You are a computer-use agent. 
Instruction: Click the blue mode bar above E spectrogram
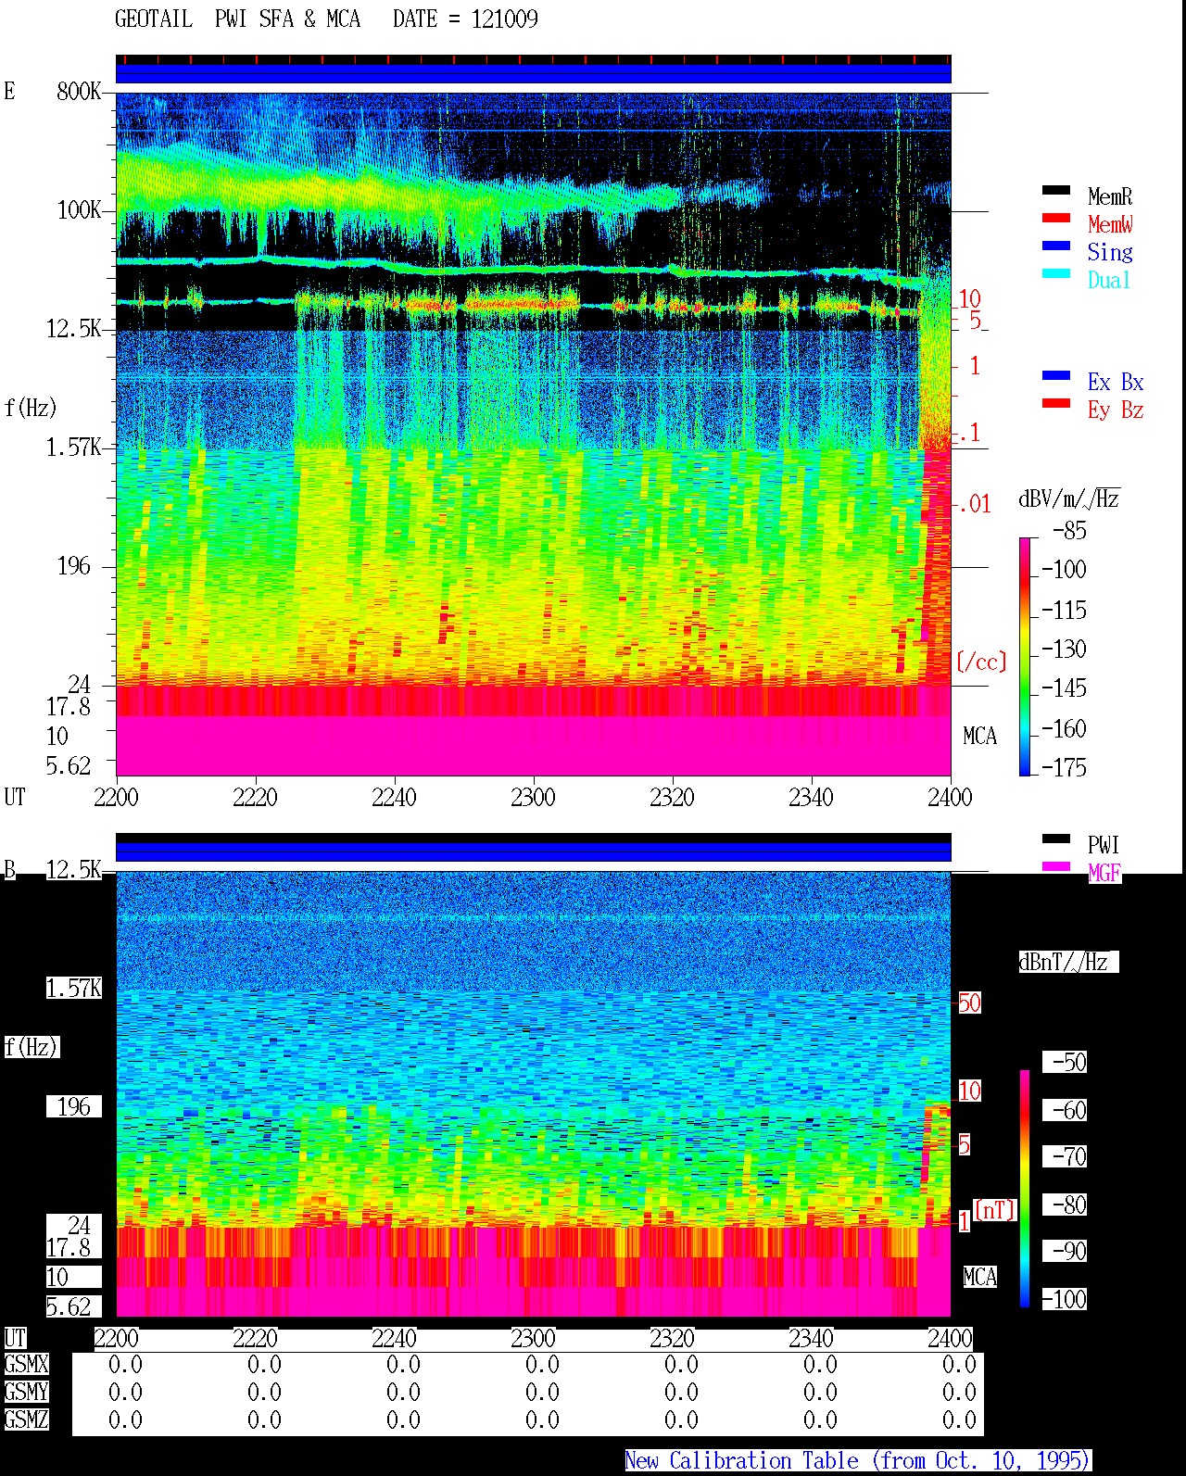coord(534,72)
